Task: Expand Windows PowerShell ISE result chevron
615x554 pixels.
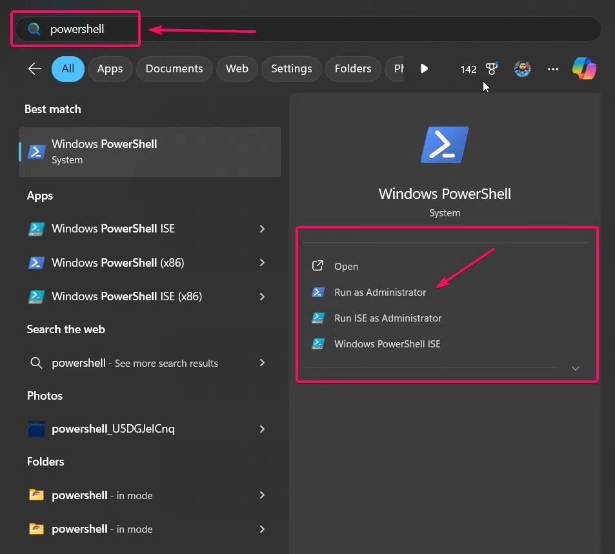Action: pos(262,229)
